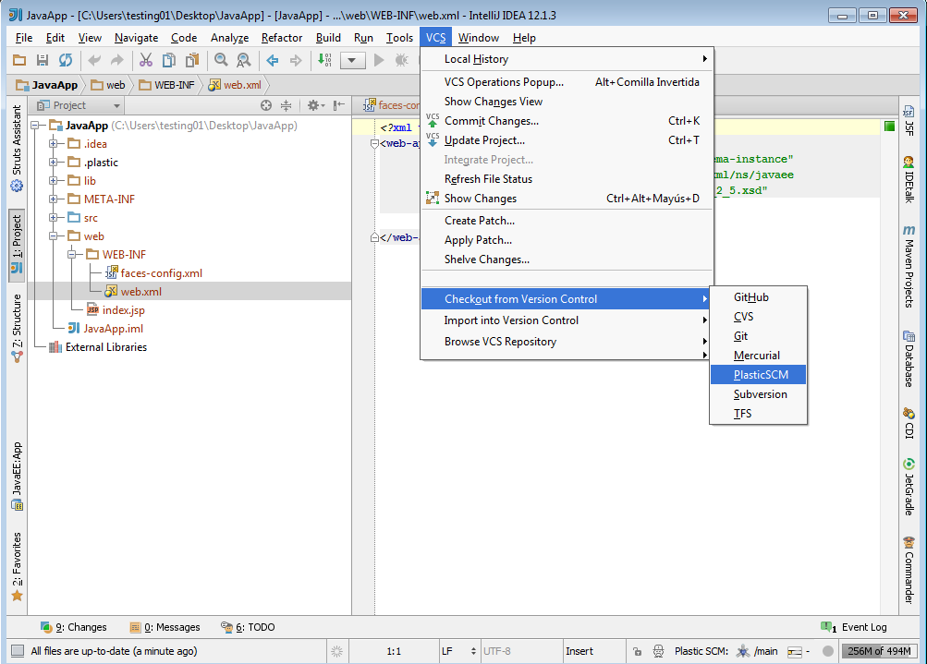Open the Changes tool window button
This screenshot has width=927, height=664.
tap(74, 627)
